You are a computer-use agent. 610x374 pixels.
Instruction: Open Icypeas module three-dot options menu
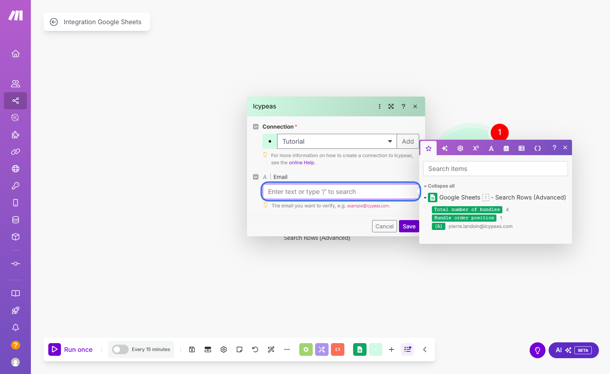(x=380, y=106)
